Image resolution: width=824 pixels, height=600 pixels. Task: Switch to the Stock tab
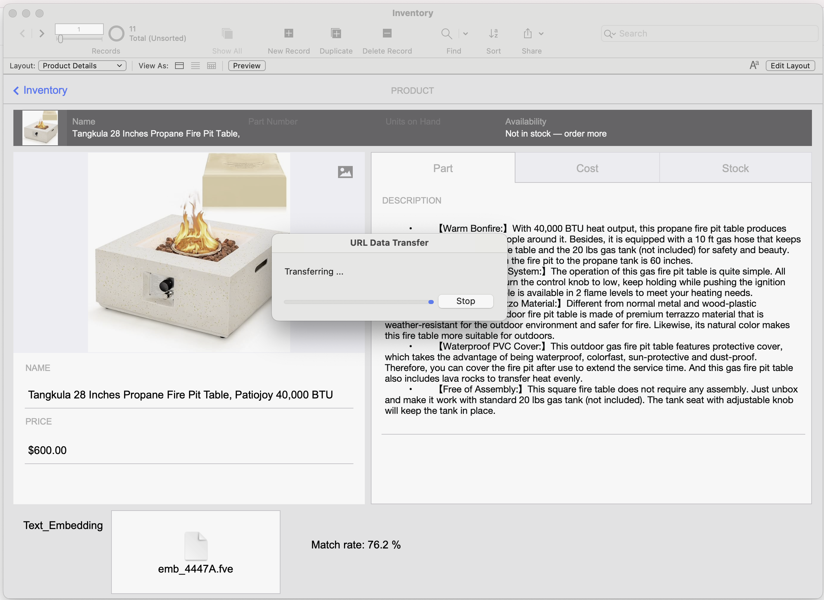point(735,168)
